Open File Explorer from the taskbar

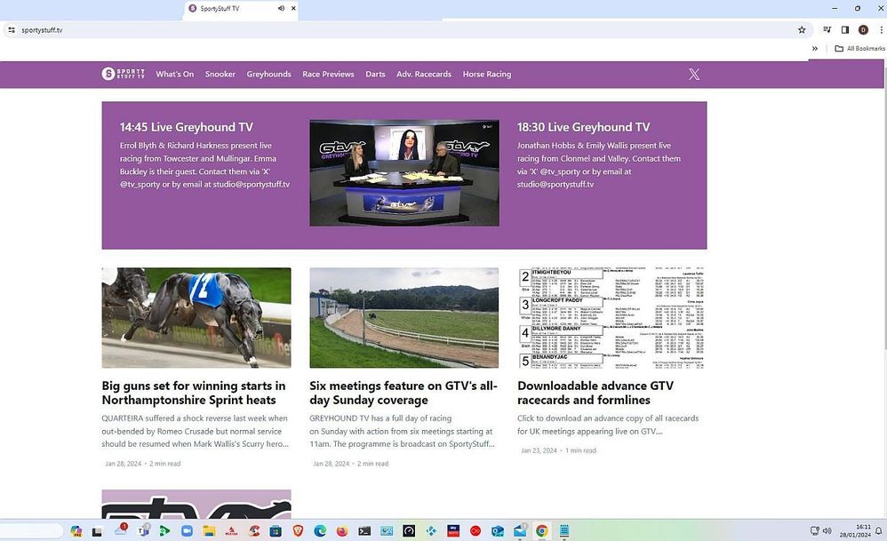(x=209, y=531)
